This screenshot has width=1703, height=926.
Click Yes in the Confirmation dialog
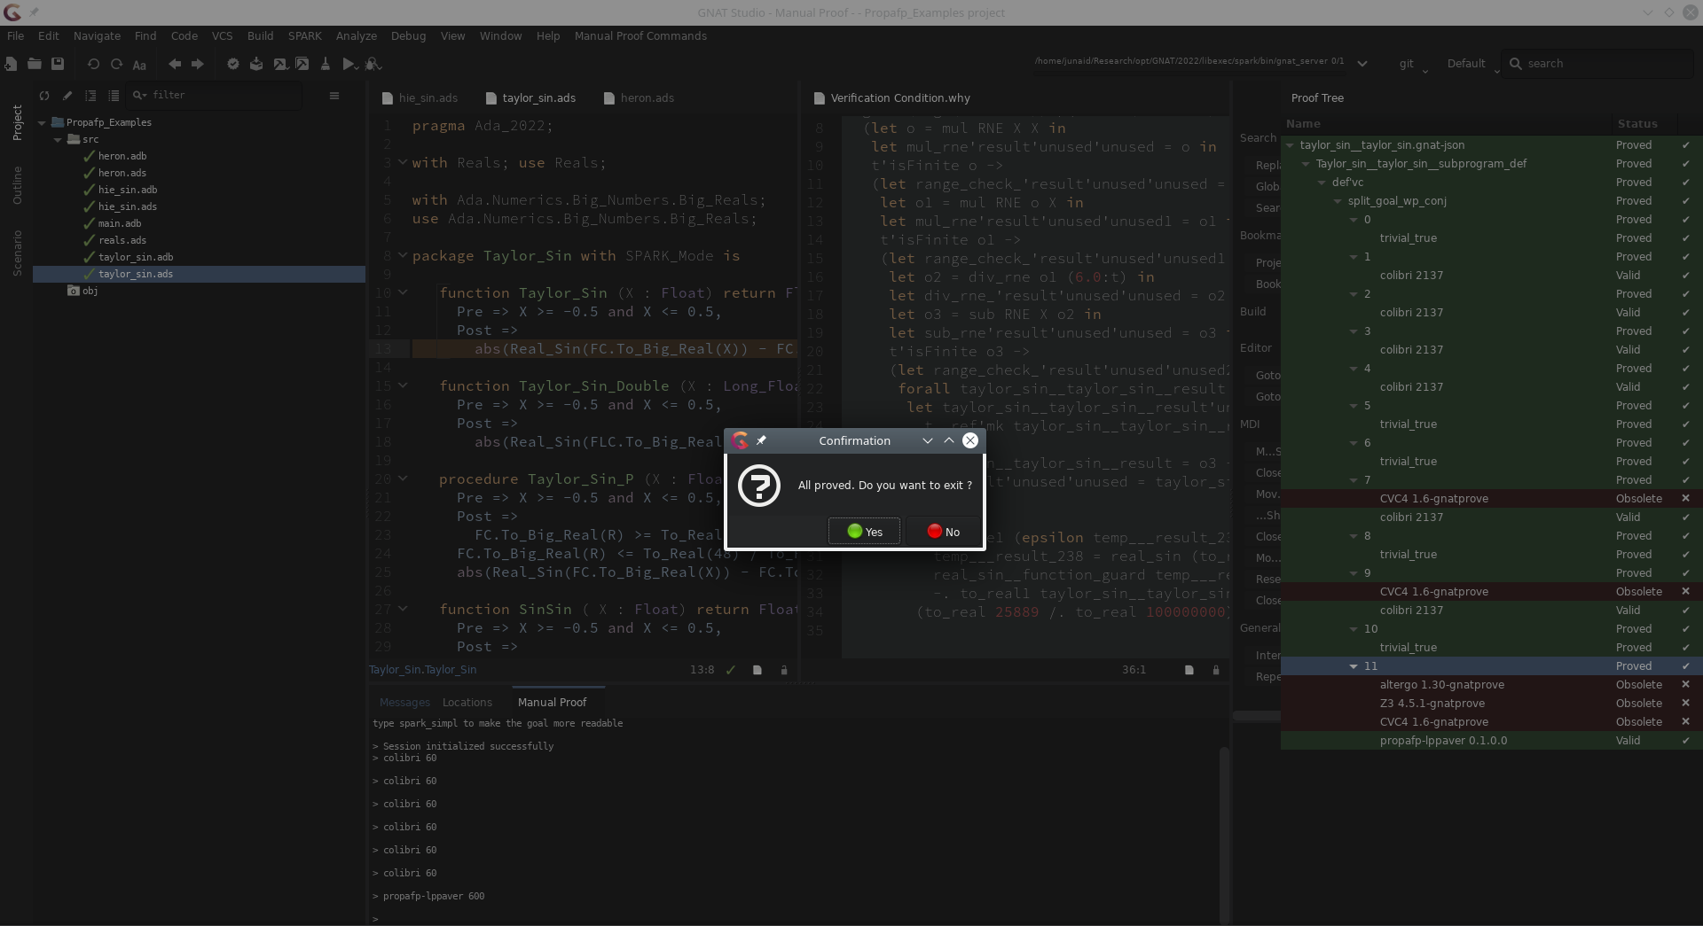865,532
